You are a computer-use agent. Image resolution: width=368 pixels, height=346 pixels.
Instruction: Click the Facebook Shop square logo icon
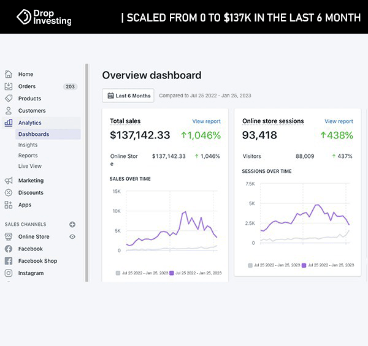(x=9, y=261)
